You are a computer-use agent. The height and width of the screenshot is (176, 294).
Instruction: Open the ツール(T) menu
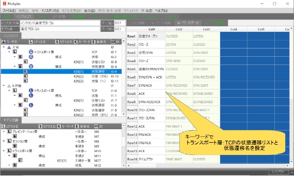click(147, 11)
